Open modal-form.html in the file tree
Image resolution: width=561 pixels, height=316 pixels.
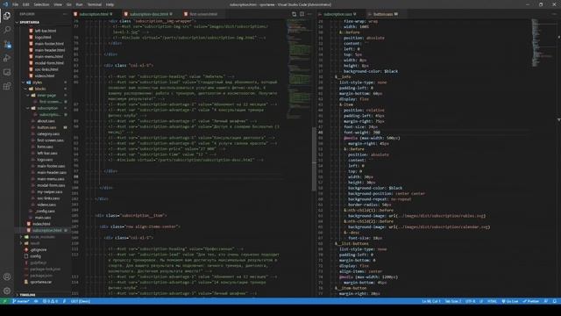pyautogui.click(x=49, y=63)
